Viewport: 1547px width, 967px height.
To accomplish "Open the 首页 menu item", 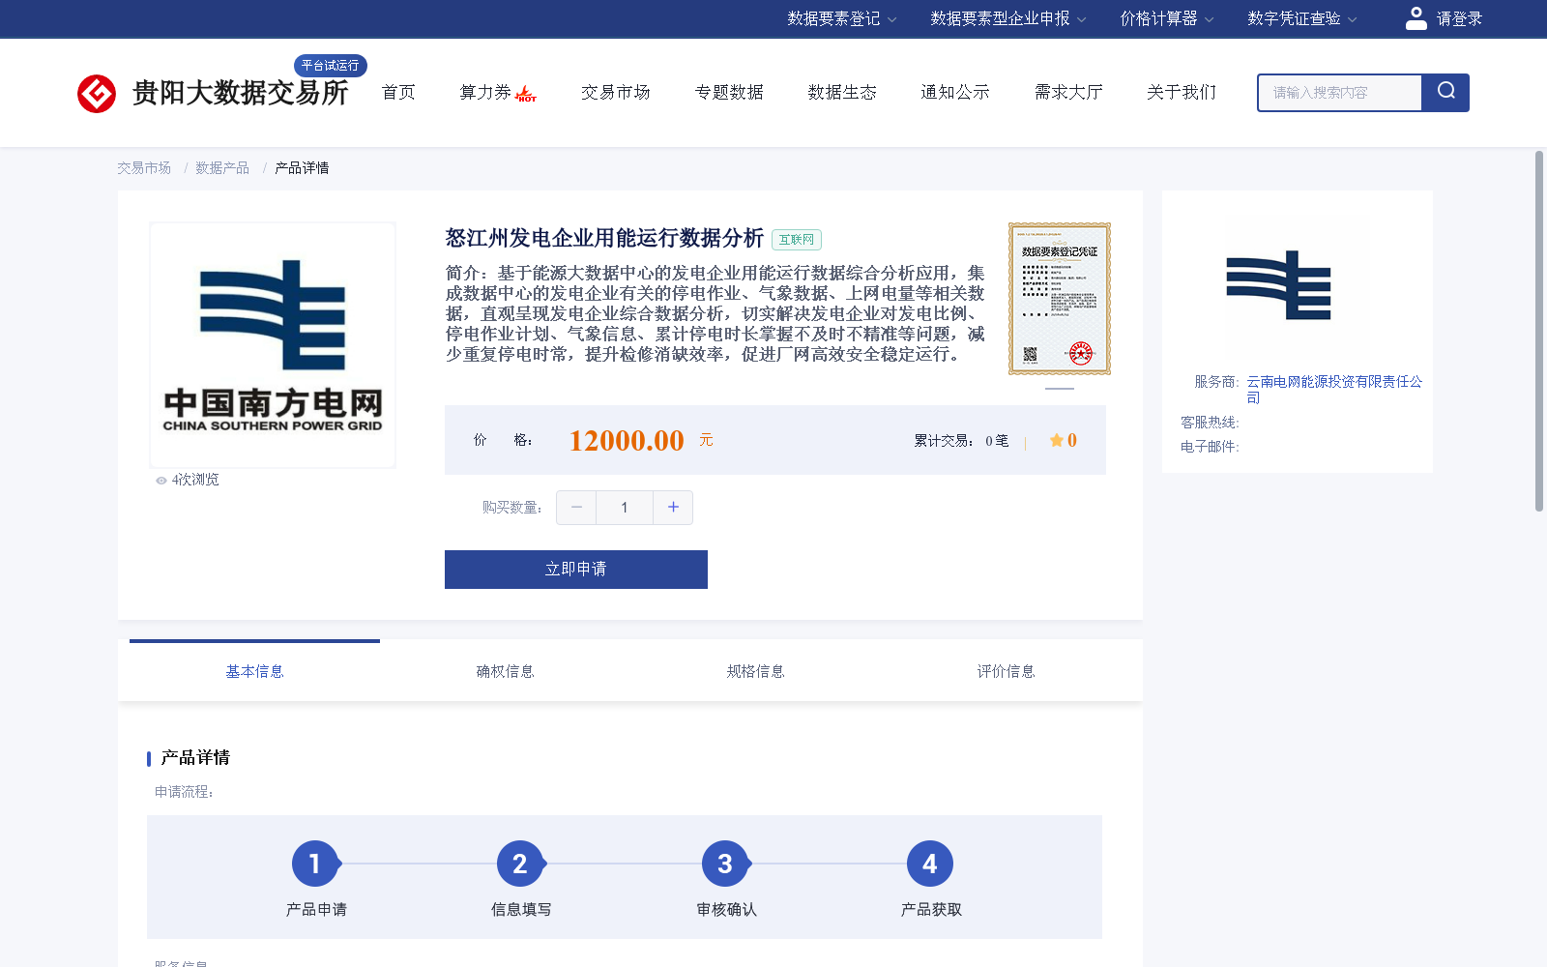I will pyautogui.click(x=398, y=92).
